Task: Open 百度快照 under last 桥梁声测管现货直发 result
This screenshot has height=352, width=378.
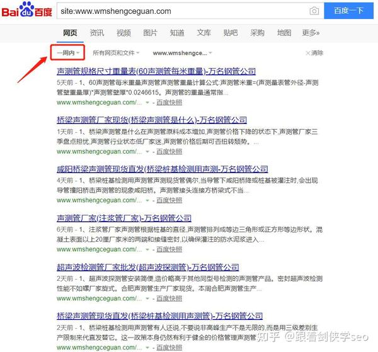Action: click(x=169, y=348)
